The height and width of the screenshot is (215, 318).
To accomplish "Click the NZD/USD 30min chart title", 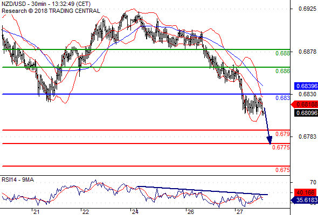I will pos(46,4).
